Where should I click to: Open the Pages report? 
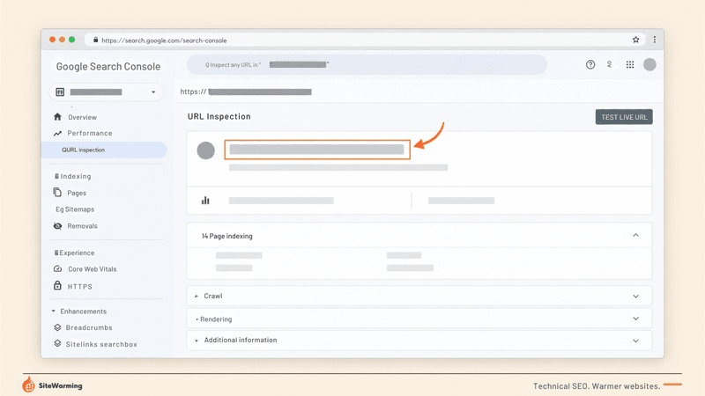pyautogui.click(x=77, y=193)
